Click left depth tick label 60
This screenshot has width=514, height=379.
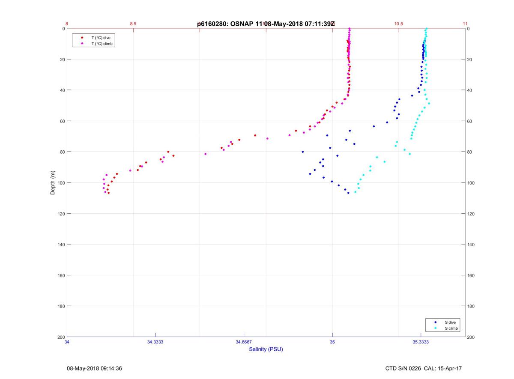coord(62,121)
